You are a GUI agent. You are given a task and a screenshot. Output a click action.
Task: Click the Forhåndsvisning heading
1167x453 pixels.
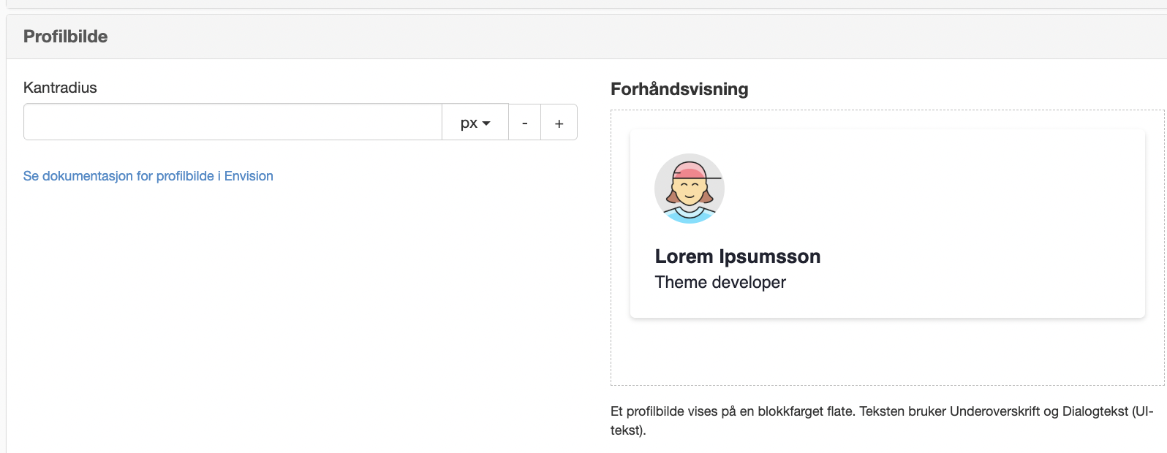coord(679,89)
